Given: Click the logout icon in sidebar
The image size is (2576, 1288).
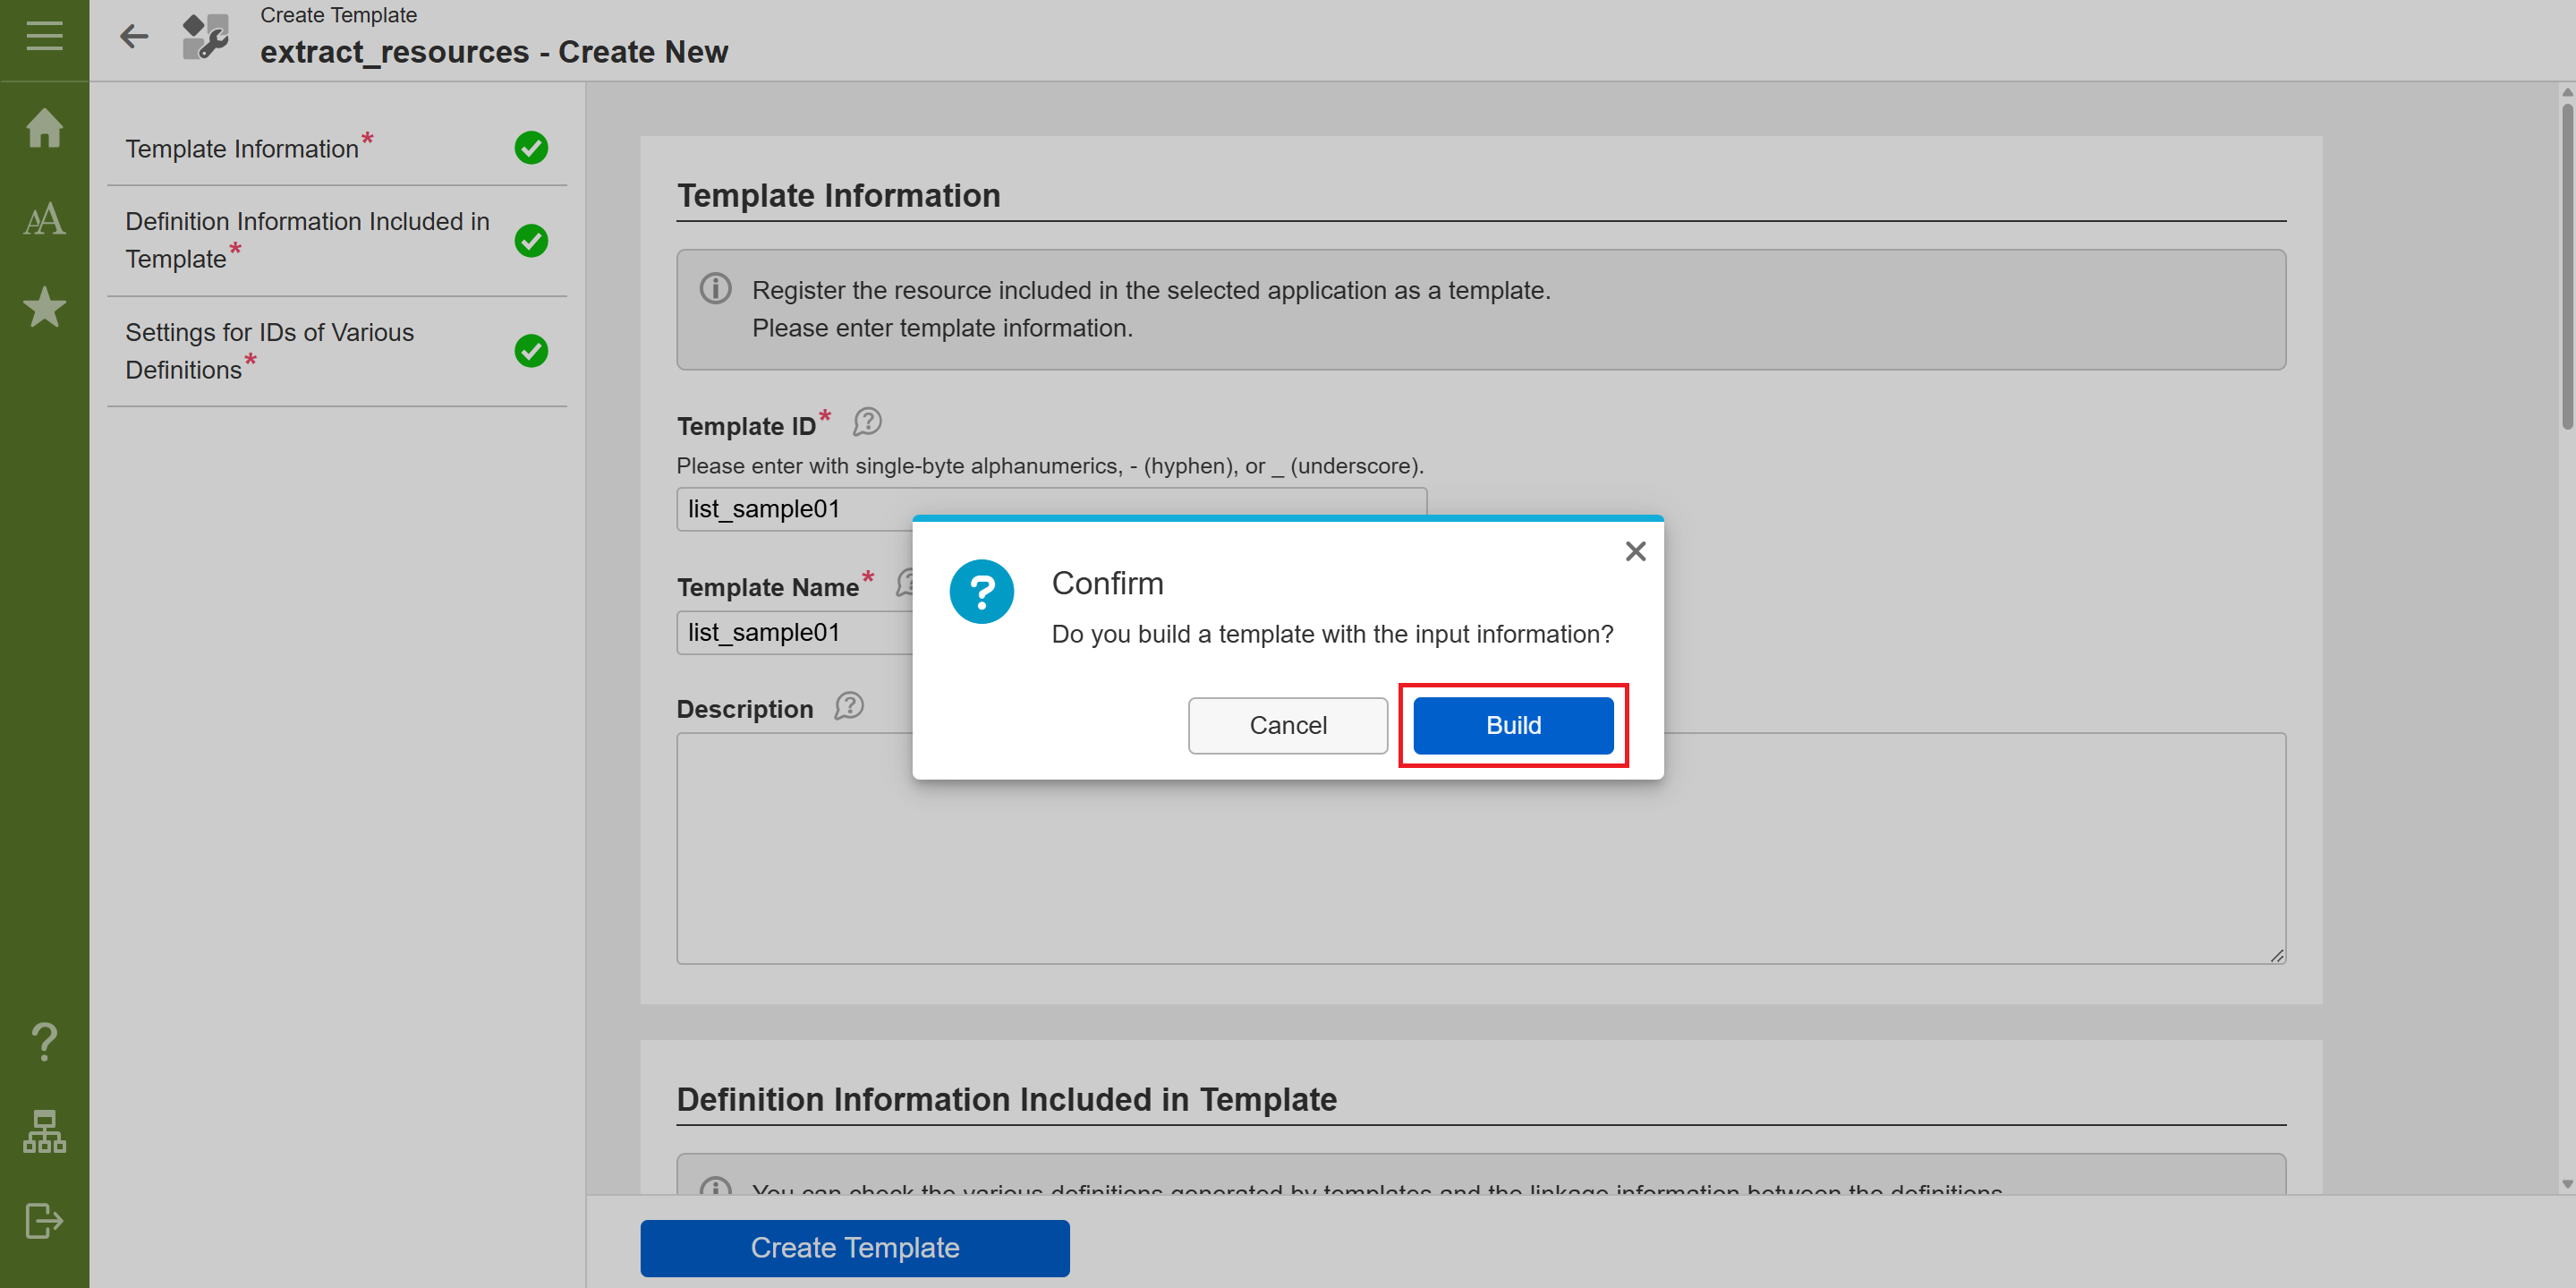Looking at the screenshot, I should (44, 1220).
